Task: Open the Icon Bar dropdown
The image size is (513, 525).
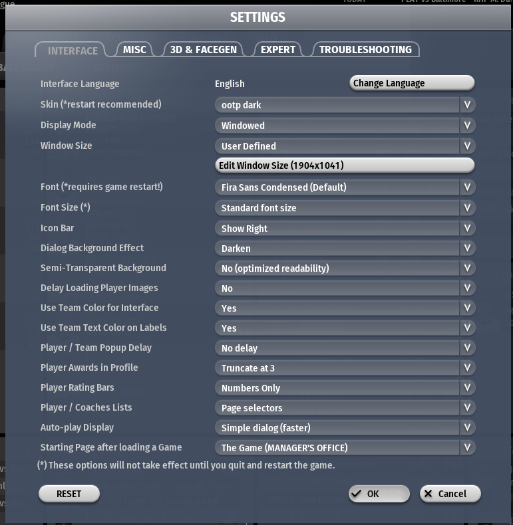Action: click(467, 229)
